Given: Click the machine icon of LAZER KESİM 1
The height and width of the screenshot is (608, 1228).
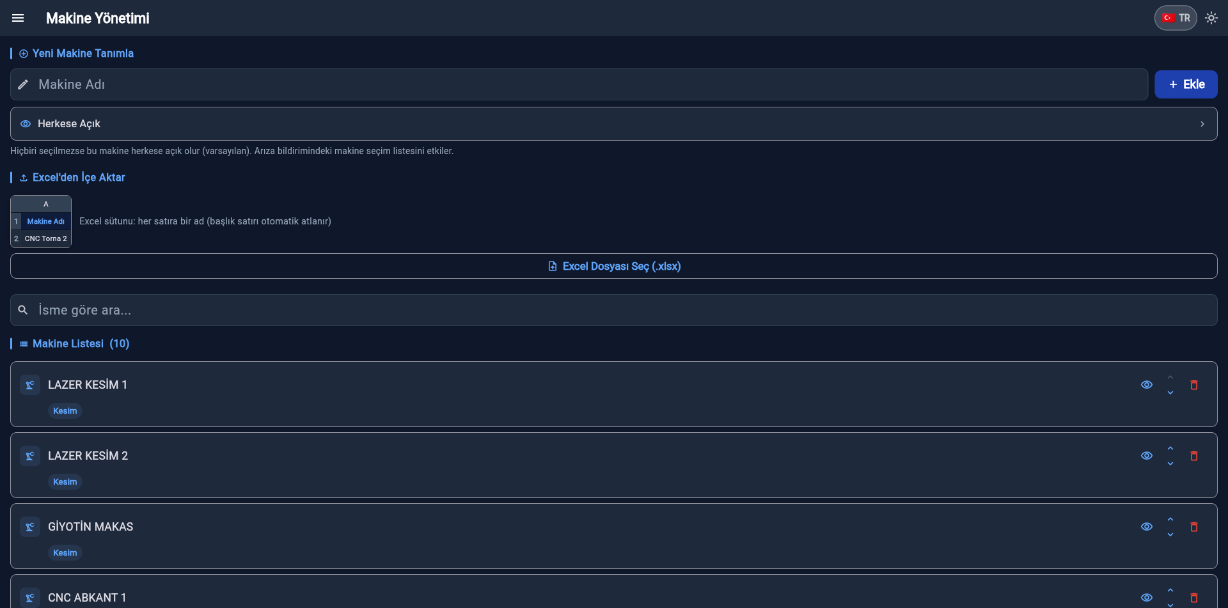Looking at the screenshot, I should tap(30, 385).
